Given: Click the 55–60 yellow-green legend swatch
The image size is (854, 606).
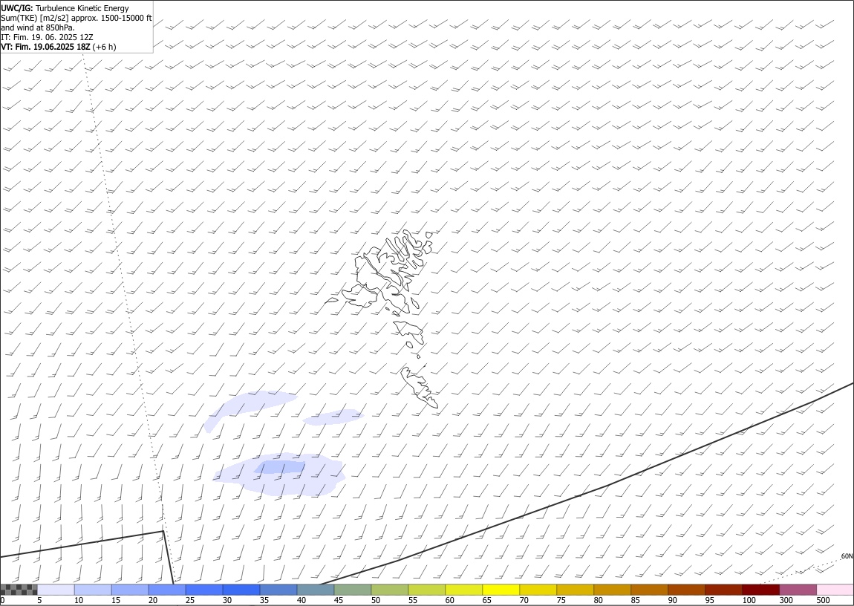Looking at the screenshot, I should coord(426,590).
